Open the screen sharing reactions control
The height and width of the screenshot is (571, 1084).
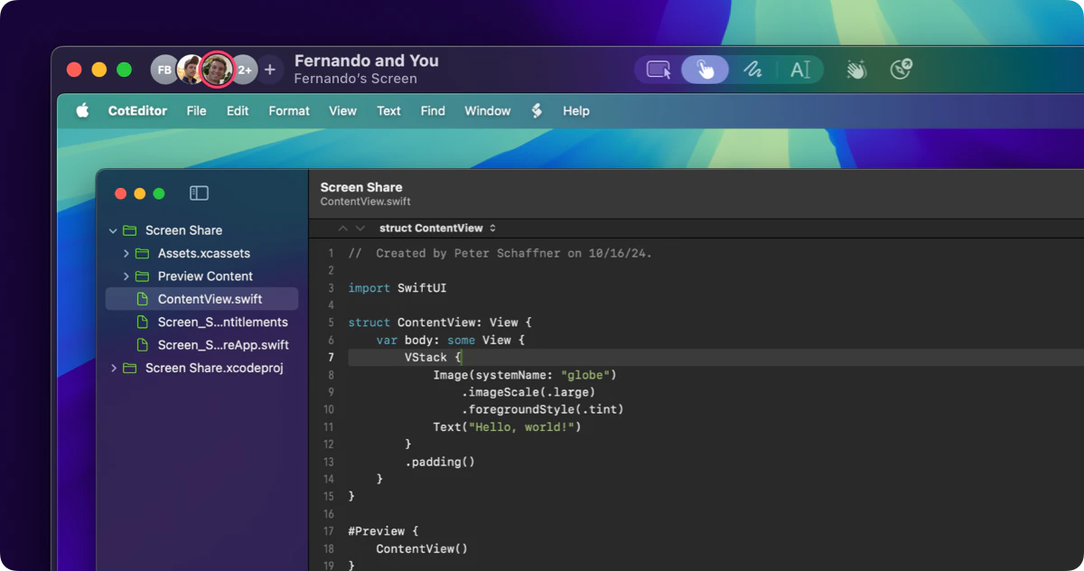856,70
